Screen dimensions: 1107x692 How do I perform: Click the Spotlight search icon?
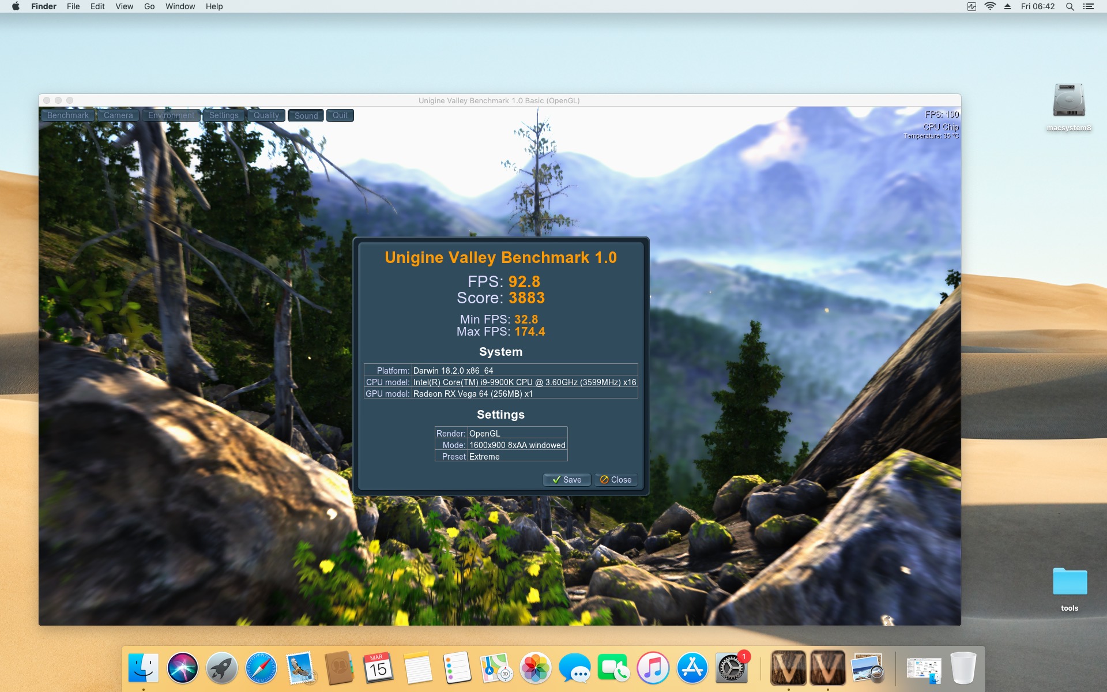pyautogui.click(x=1070, y=6)
